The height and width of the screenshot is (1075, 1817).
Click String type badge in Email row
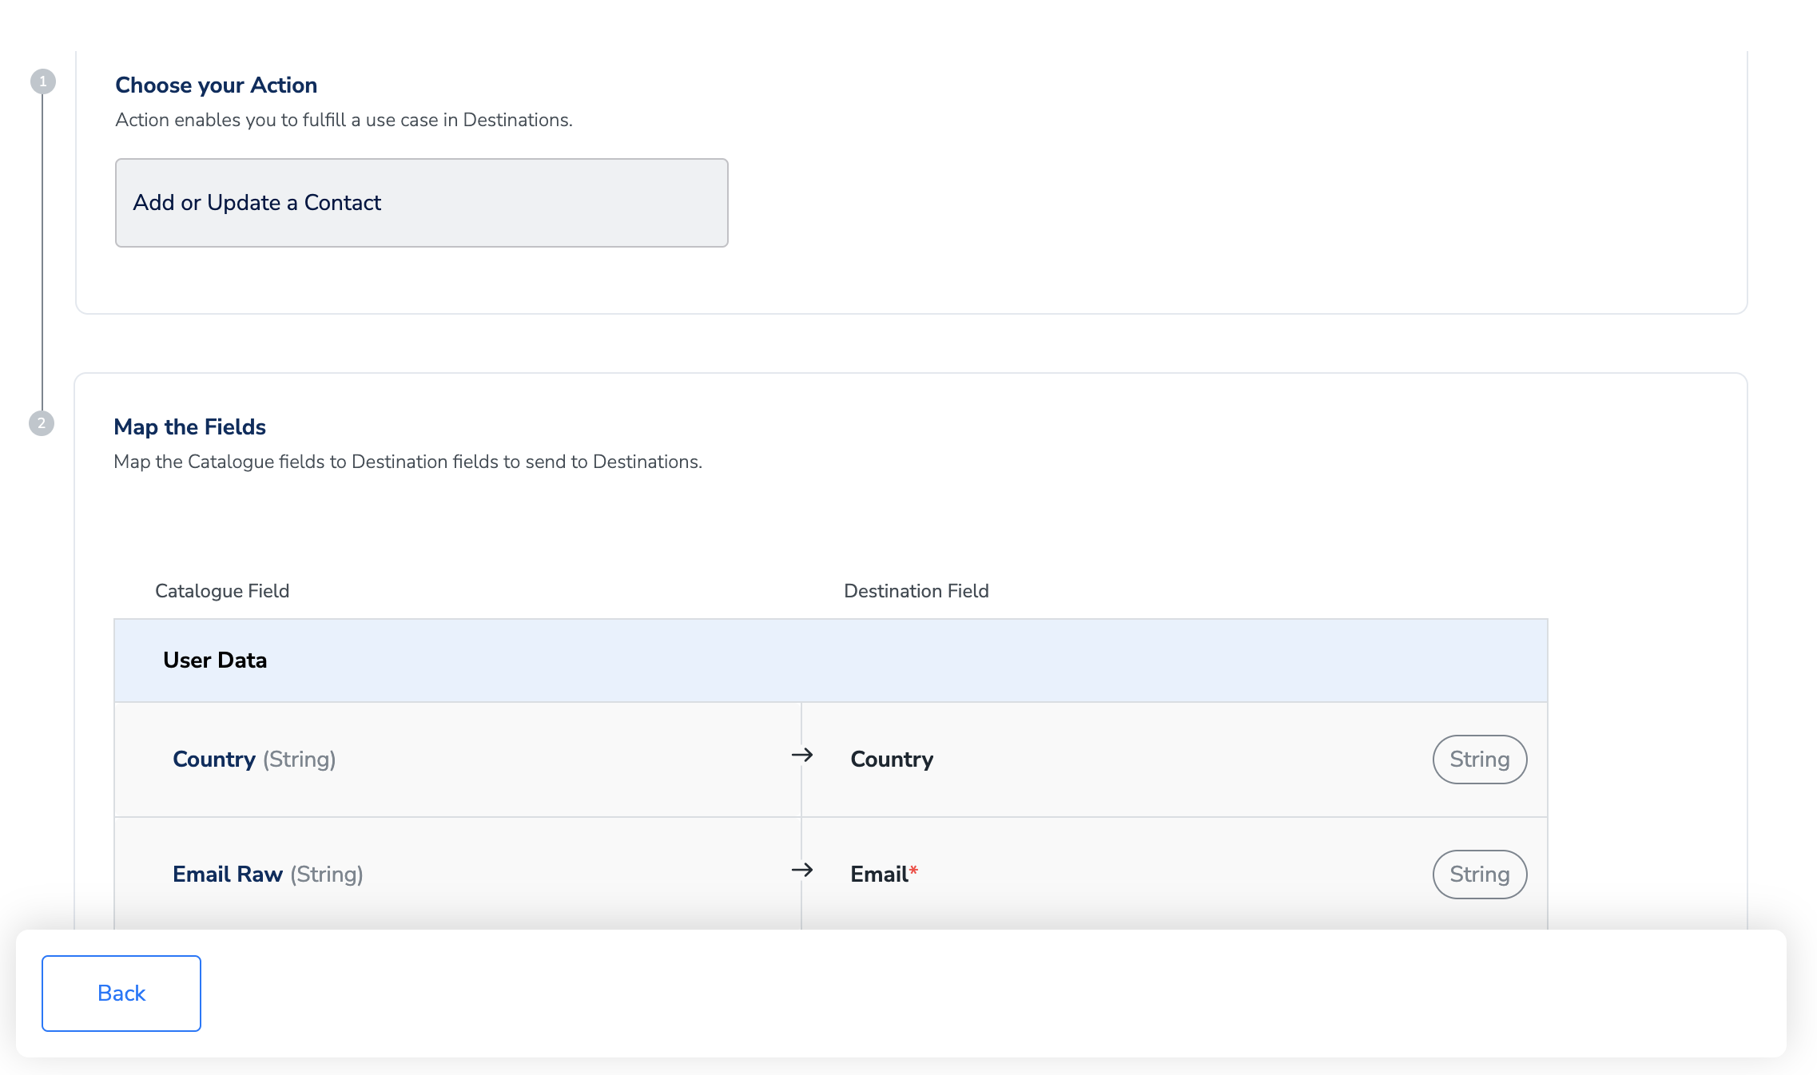point(1479,875)
